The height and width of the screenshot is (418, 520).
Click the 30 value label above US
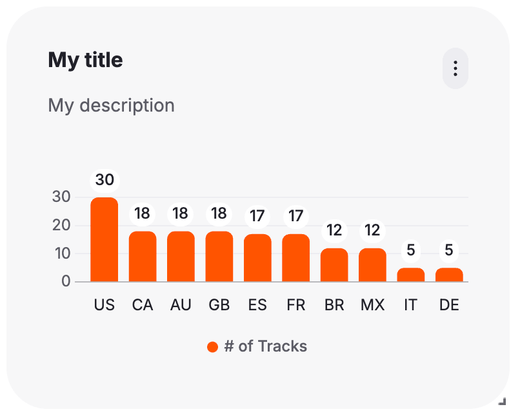point(105,180)
